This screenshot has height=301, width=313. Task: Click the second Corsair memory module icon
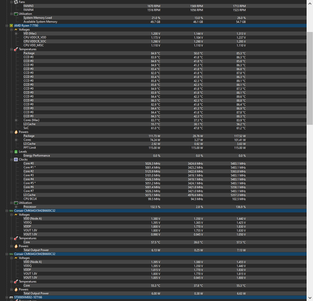click(x=11, y=254)
